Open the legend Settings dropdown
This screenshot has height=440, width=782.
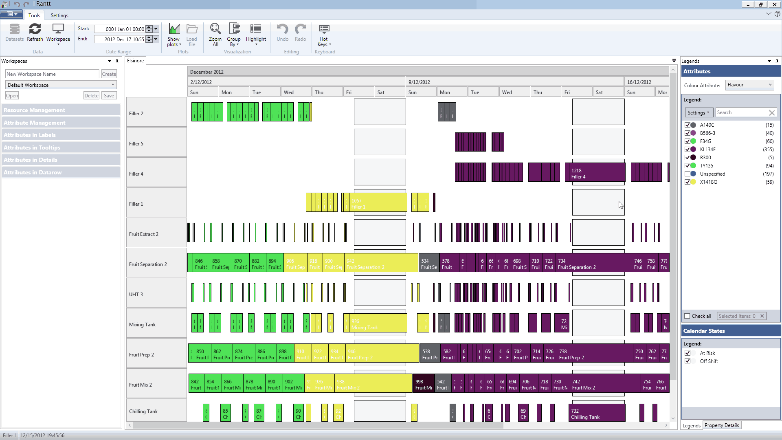[x=698, y=112]
